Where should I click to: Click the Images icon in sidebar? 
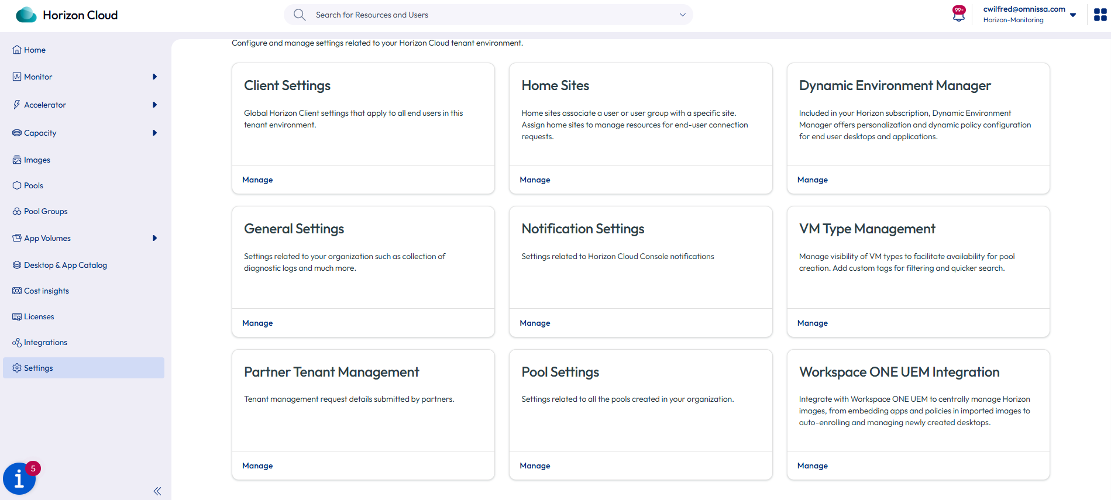coord(17,160)
